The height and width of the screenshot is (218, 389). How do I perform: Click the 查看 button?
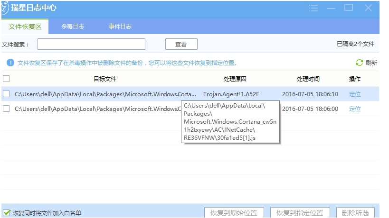pos(181,44)
